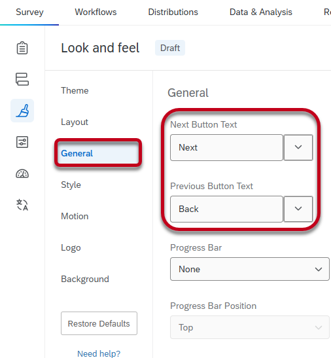Open the Survey options sliders icon
Image resolution: width=331 pixels, height=358 pixels.
(x=22, y=142)
